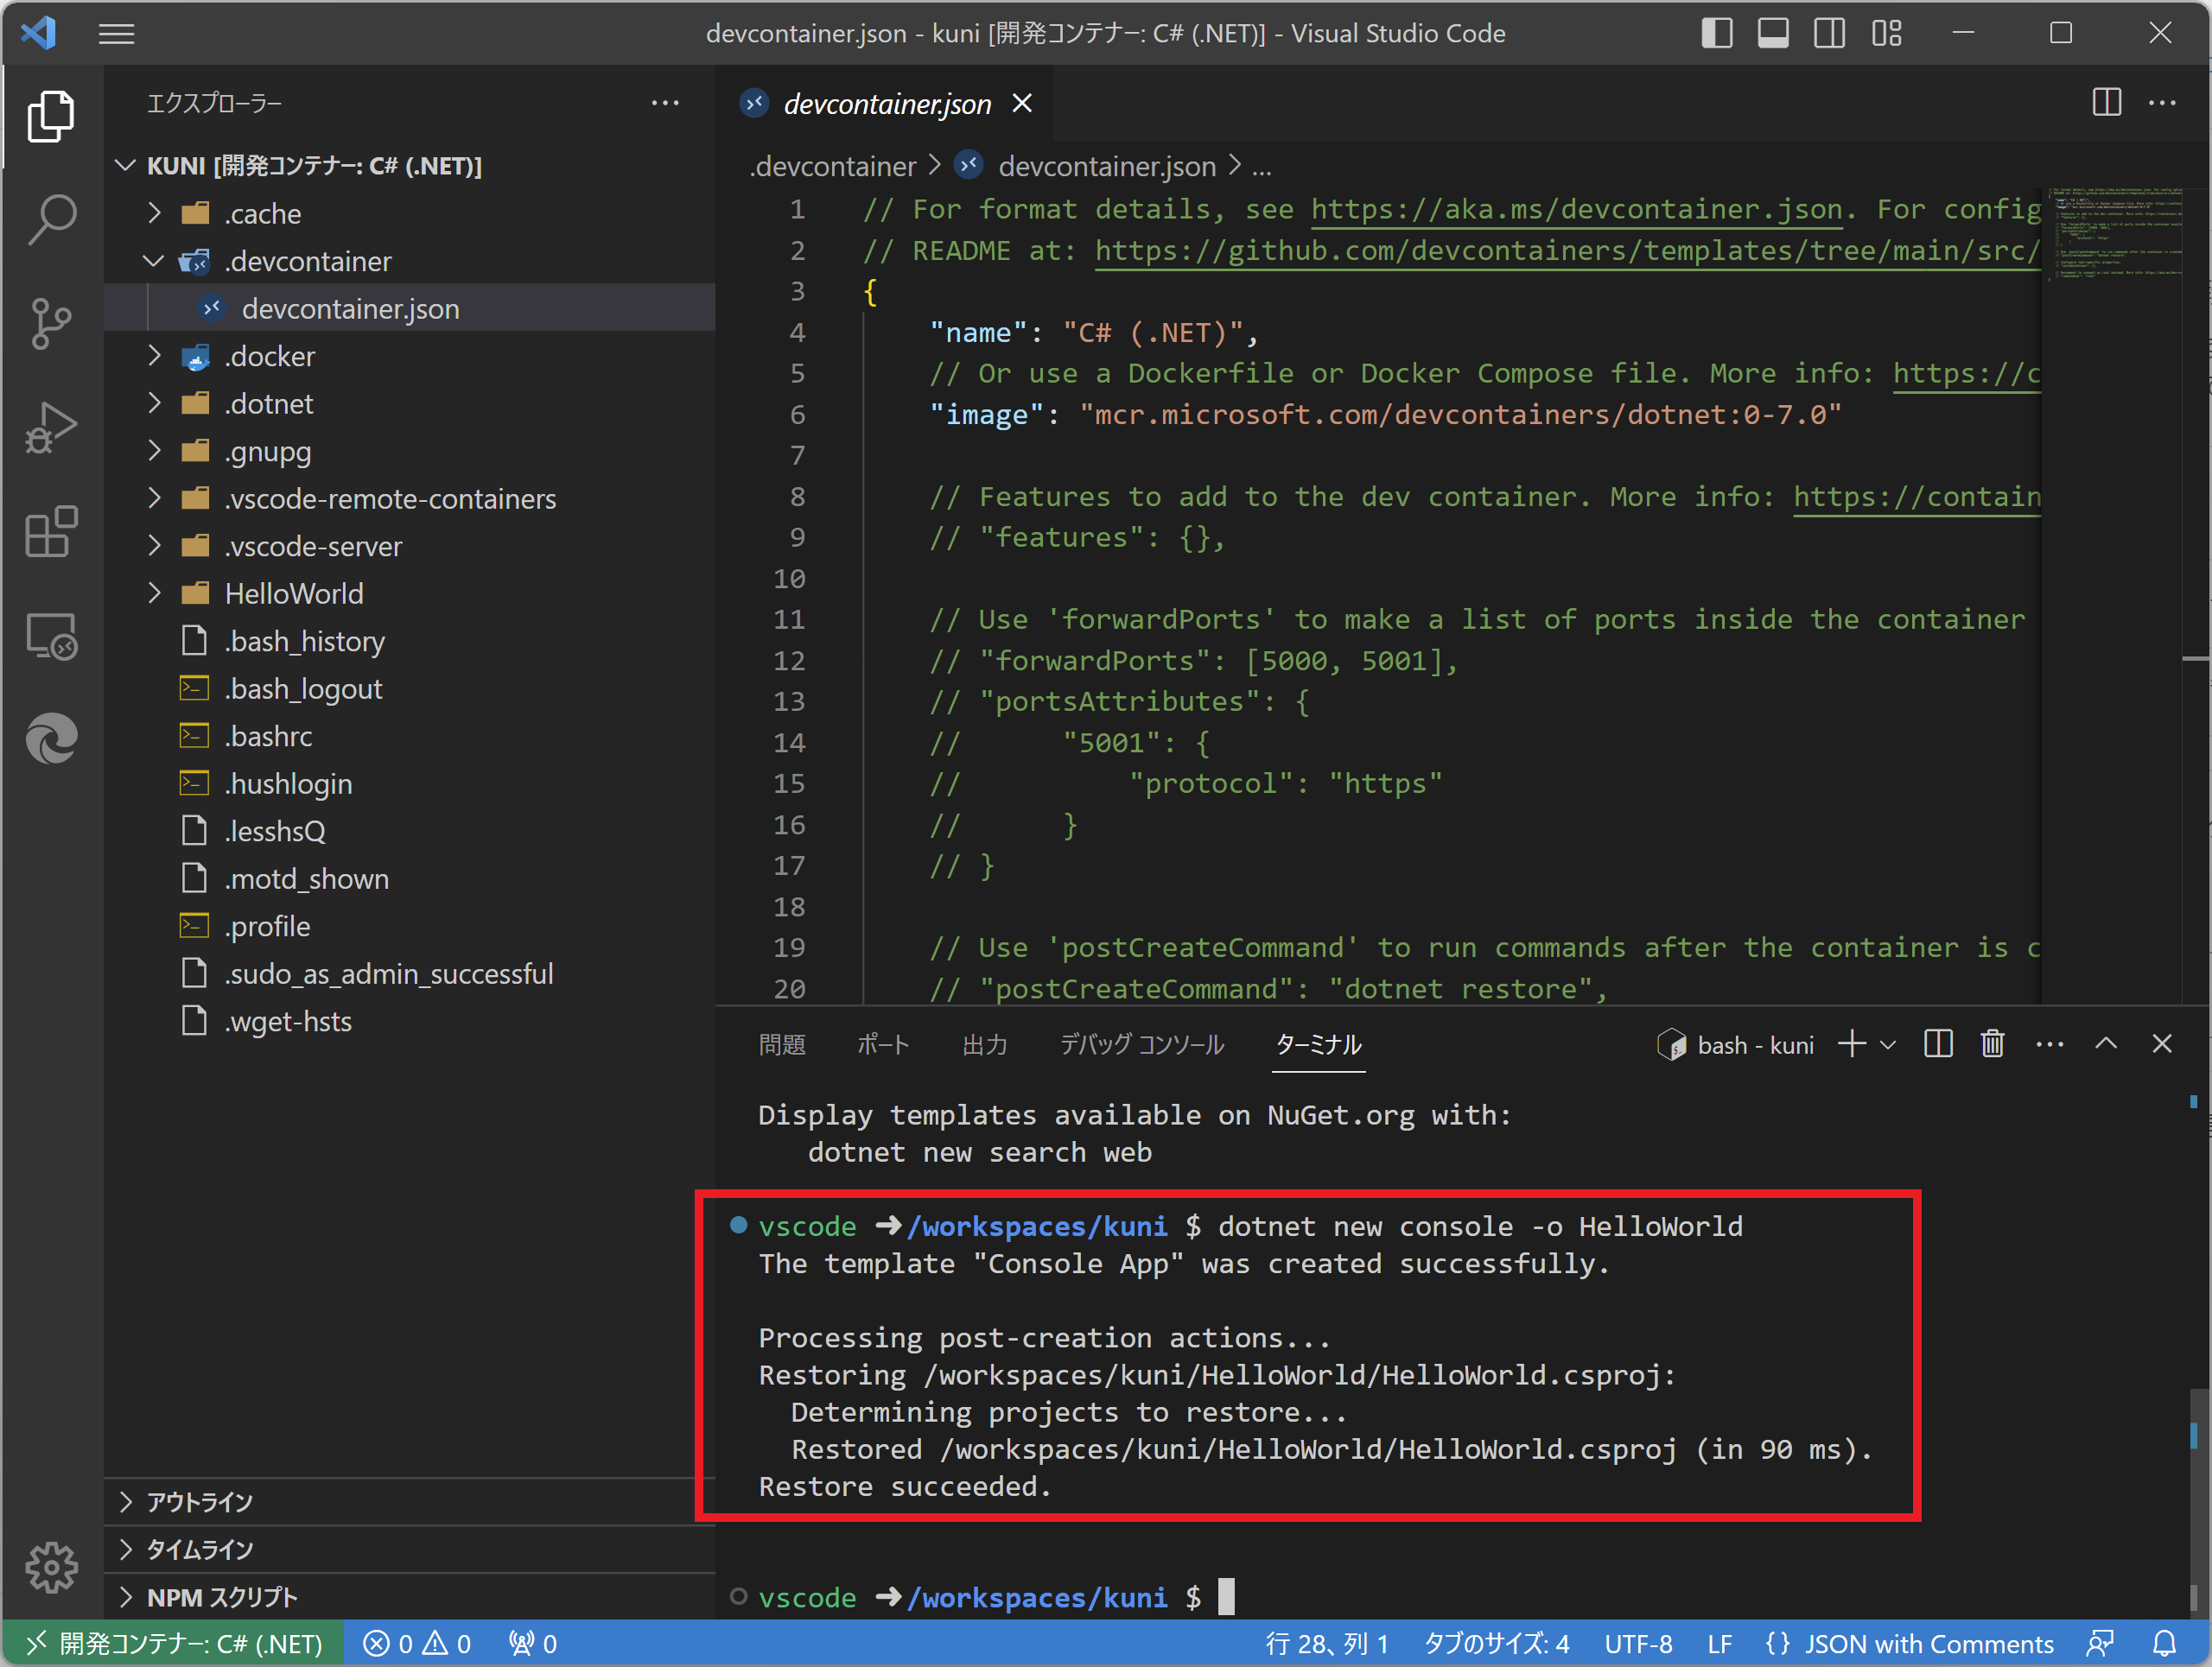Split the editor to the right
Image resolution: width=2212 pixels, height=1667 pixels.
coord(2106,102)
